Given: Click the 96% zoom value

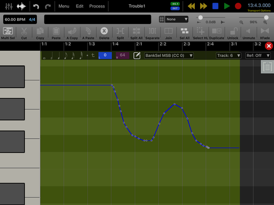Looking at the screenshot, I should [x=253, y=22].
